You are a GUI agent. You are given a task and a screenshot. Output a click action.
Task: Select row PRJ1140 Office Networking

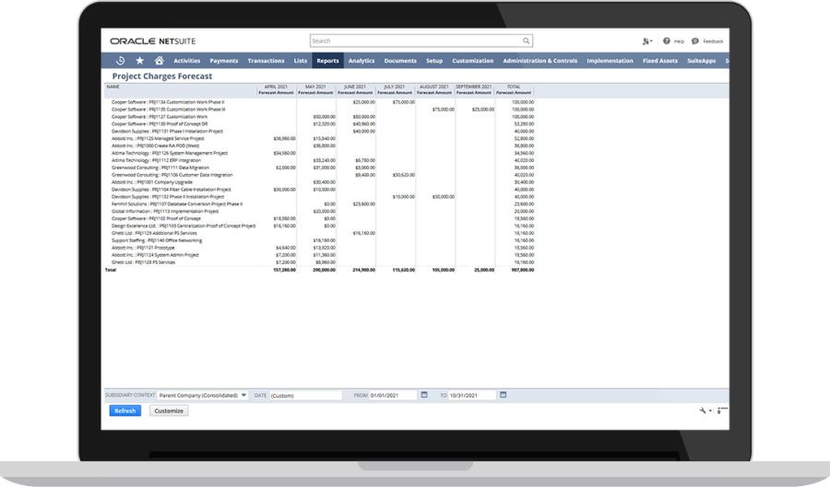[320, 240]
